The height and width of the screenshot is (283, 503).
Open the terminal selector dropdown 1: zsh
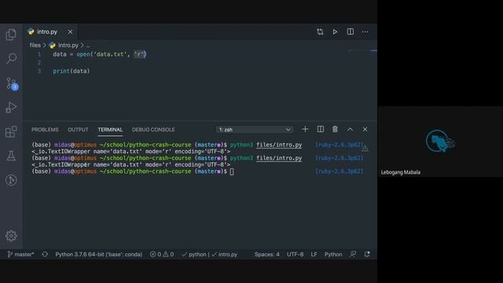point(255,129)
